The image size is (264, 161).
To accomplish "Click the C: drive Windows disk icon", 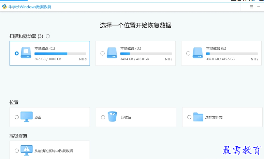I will [26, 53].
